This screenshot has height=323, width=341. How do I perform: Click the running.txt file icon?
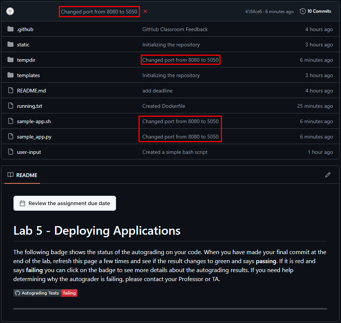10,106
